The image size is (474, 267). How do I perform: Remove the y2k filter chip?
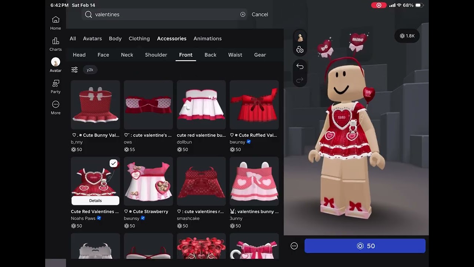tap(90, 70)
